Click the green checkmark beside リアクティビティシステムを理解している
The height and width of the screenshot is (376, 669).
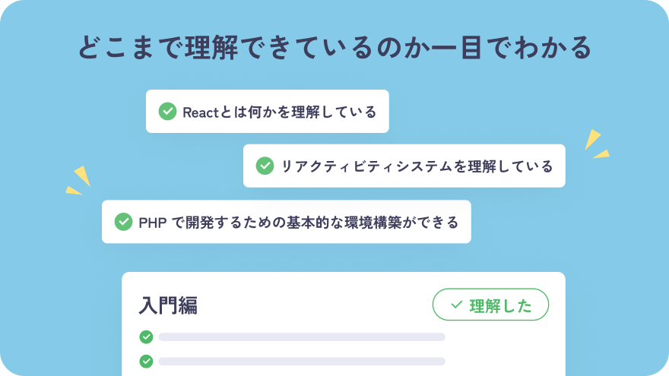point(265,166)
